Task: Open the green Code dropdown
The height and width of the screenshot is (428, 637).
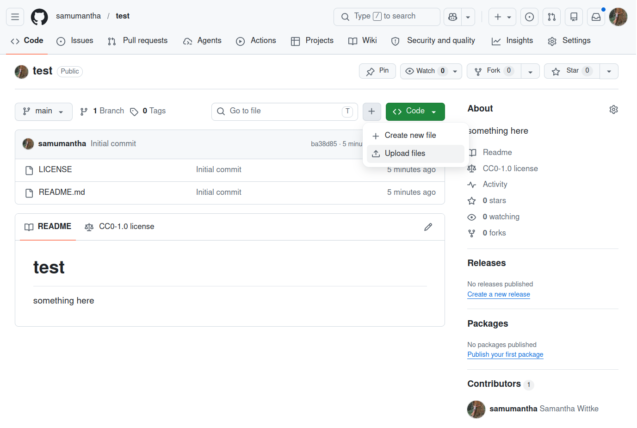Action: point(415,112)
